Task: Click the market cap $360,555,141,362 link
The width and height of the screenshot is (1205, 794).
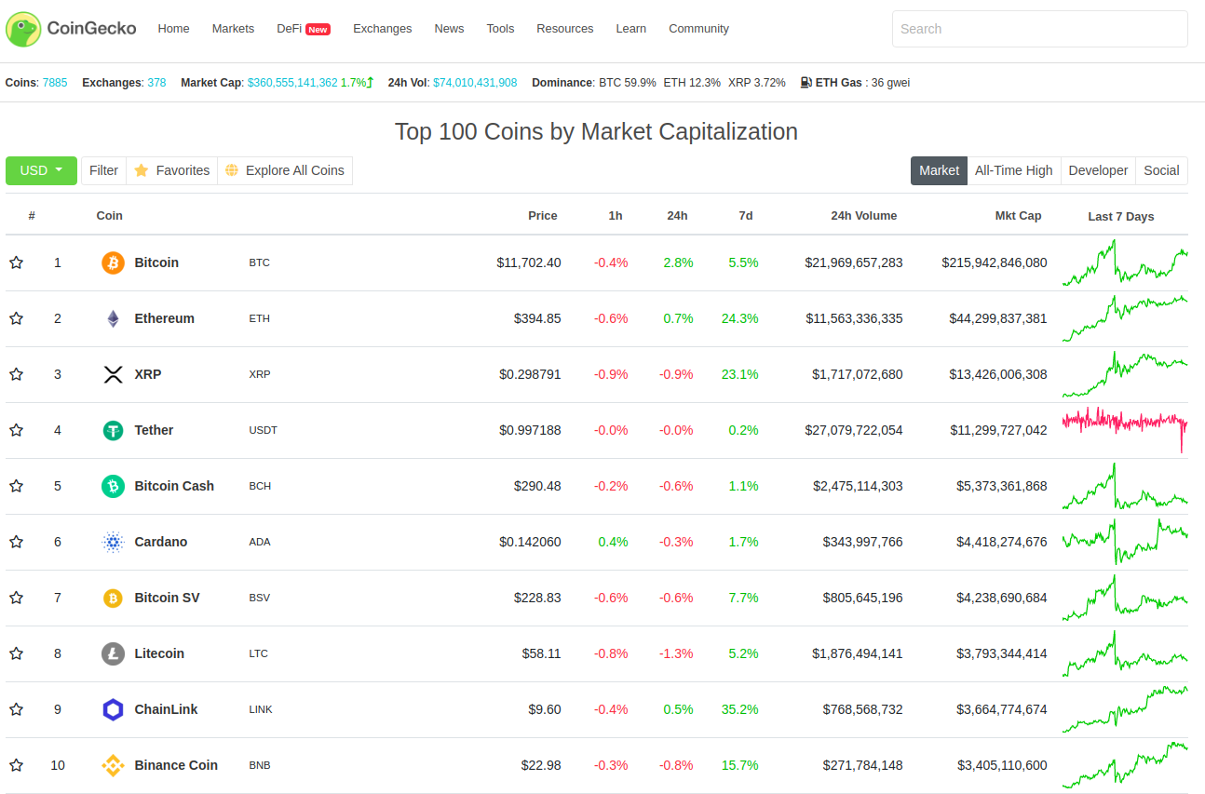Action: point(292,83)
